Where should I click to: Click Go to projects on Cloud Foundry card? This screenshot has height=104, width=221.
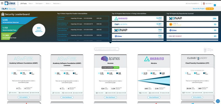197,97
